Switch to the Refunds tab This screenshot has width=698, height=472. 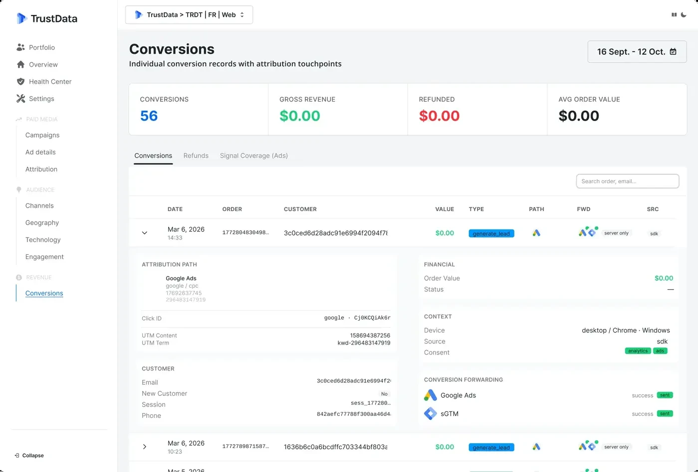[x=196, y=155]
